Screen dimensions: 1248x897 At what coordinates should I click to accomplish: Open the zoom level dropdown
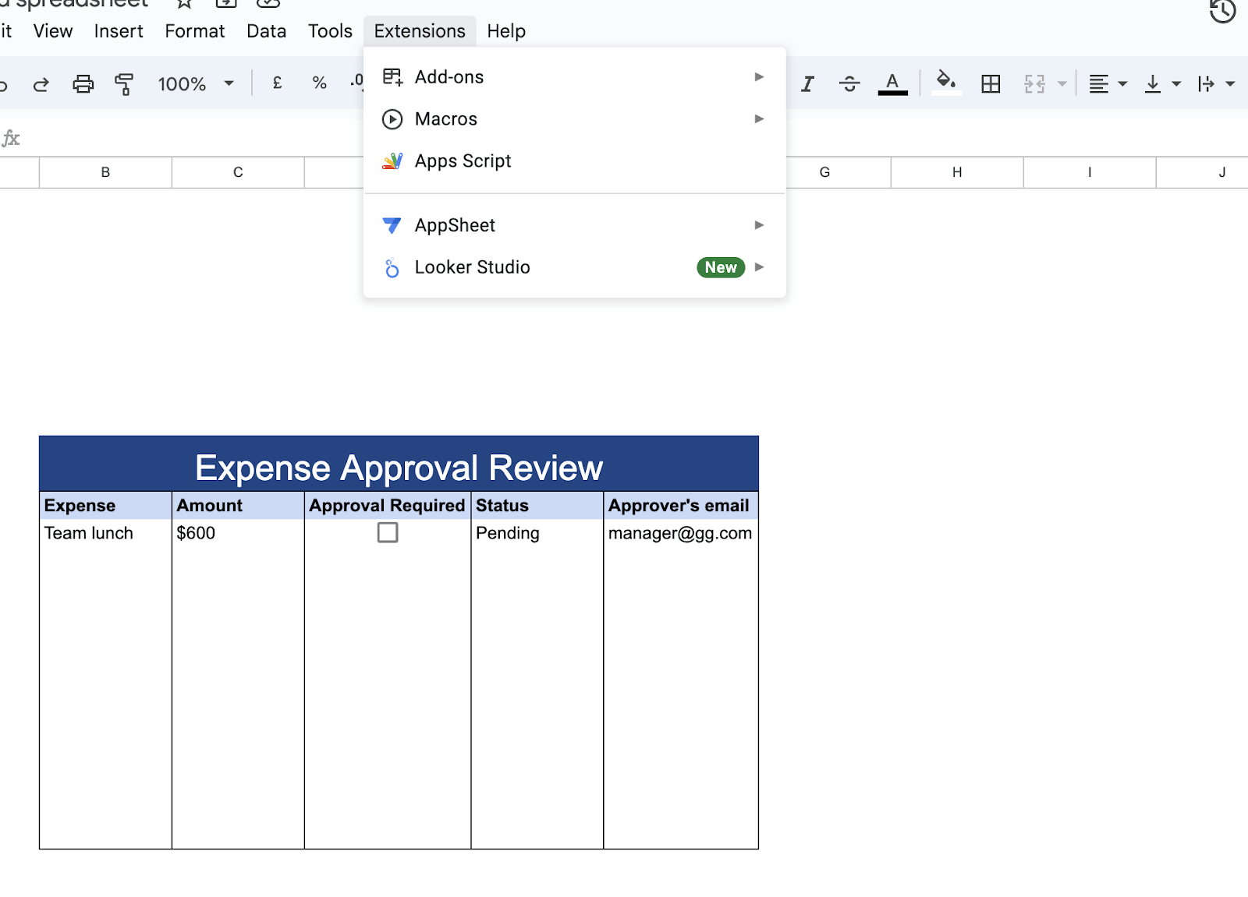pyautogui.click(x=196, y=83)
